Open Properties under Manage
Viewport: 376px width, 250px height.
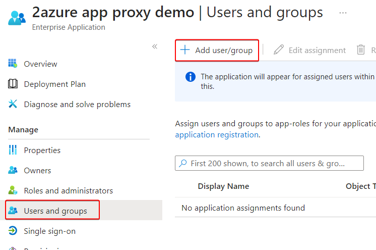tap(42, 150)
